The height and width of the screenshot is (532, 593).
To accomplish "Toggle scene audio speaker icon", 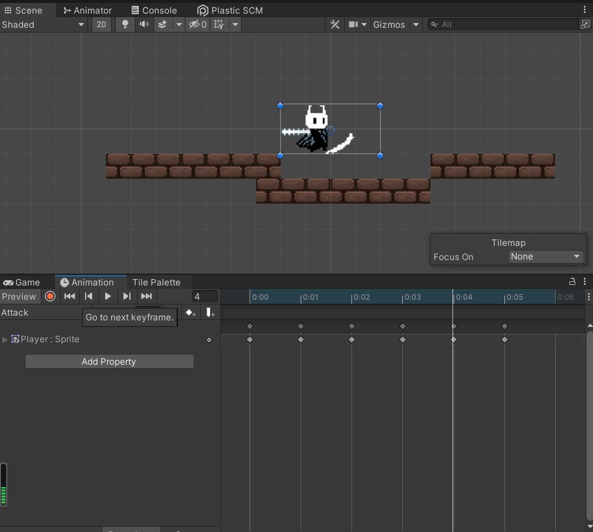I will 144,25.
